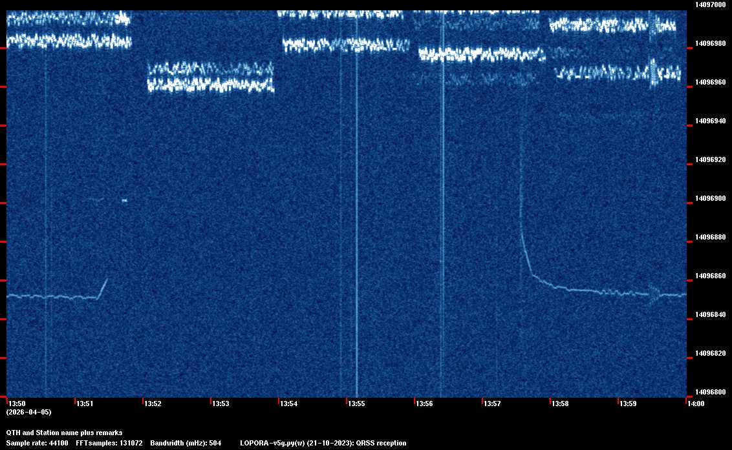Click the QTH and Station name remarks line
The height and width of the screenshot is (450, 732).
(64, 433)
